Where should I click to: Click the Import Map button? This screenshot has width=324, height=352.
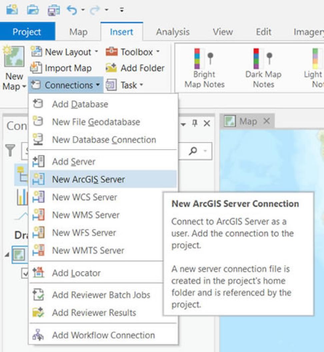click(x=61, y=68)
